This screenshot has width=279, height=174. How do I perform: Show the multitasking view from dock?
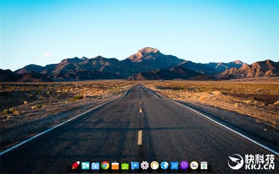tap(86, 166)
